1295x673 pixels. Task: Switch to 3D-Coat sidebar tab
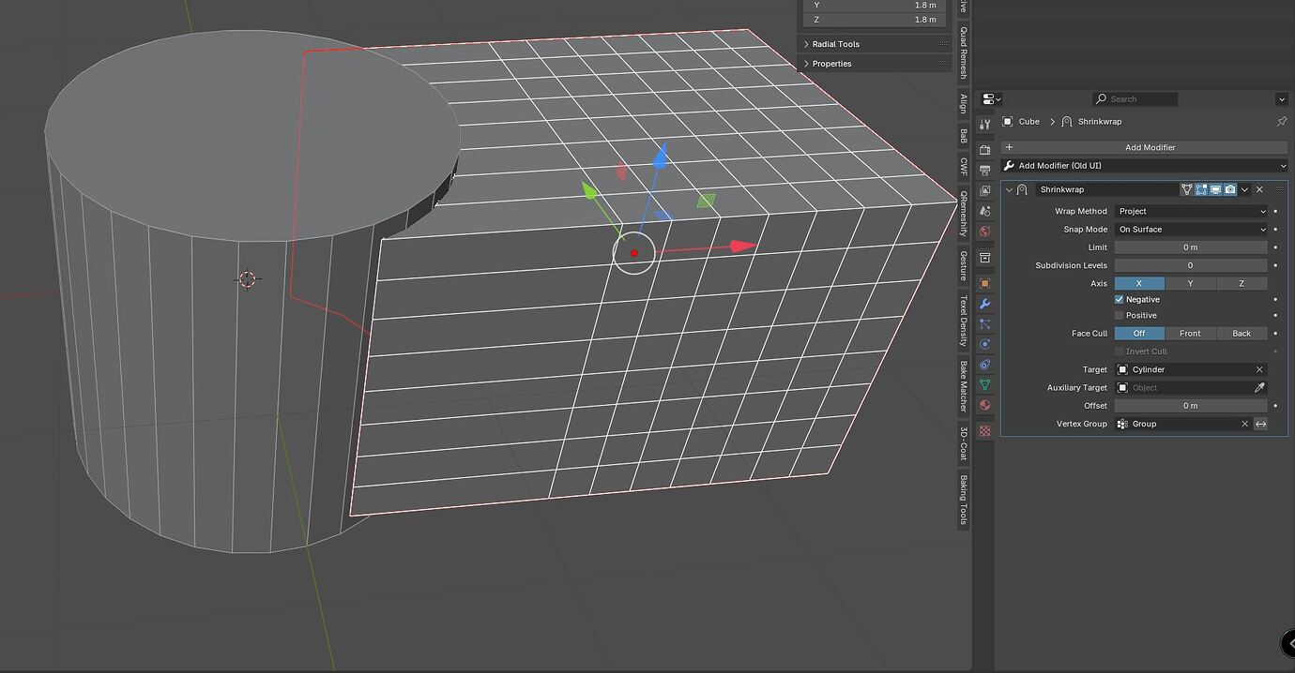pyautogui.click(x=963, y=443)
